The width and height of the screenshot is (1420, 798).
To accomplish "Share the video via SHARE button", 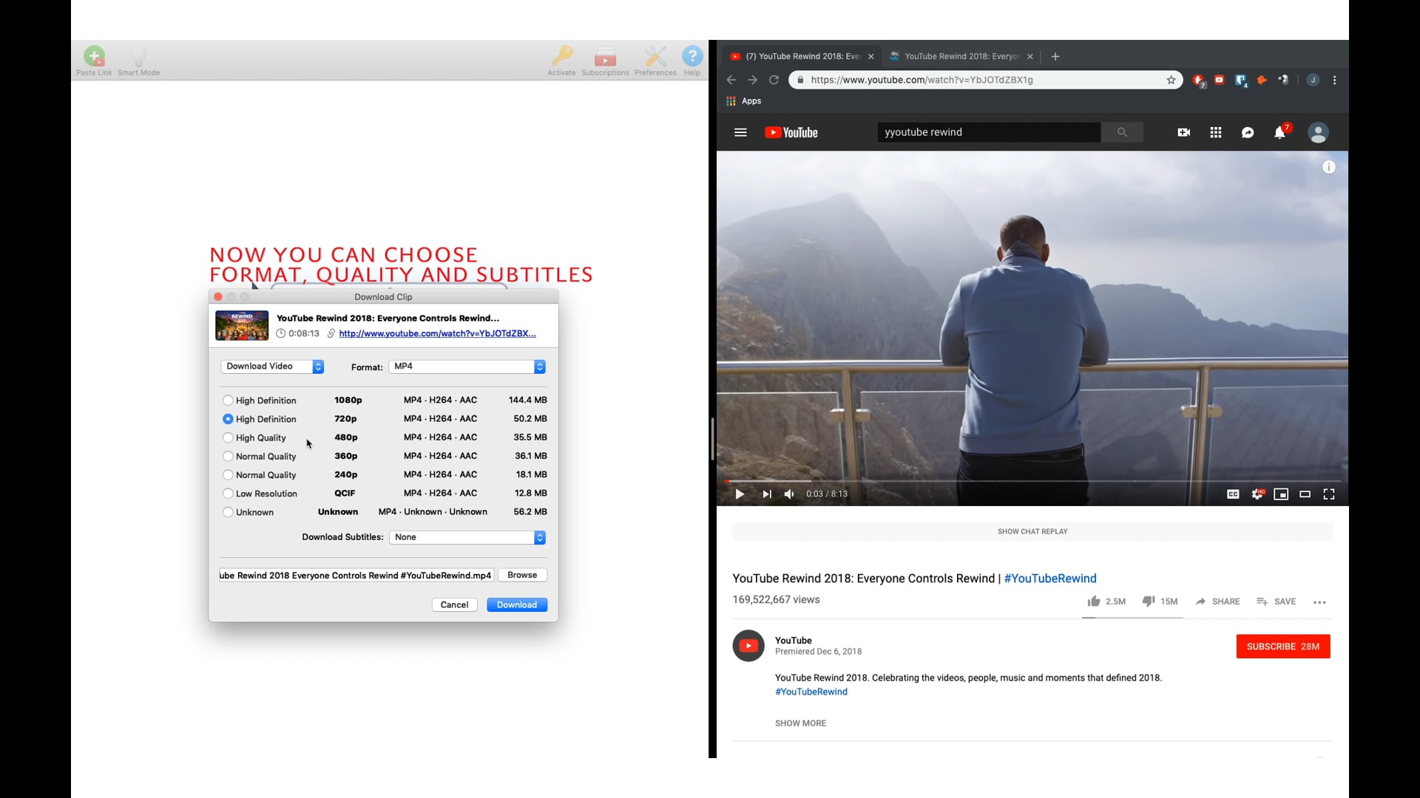I will [x=1217, y=601].
